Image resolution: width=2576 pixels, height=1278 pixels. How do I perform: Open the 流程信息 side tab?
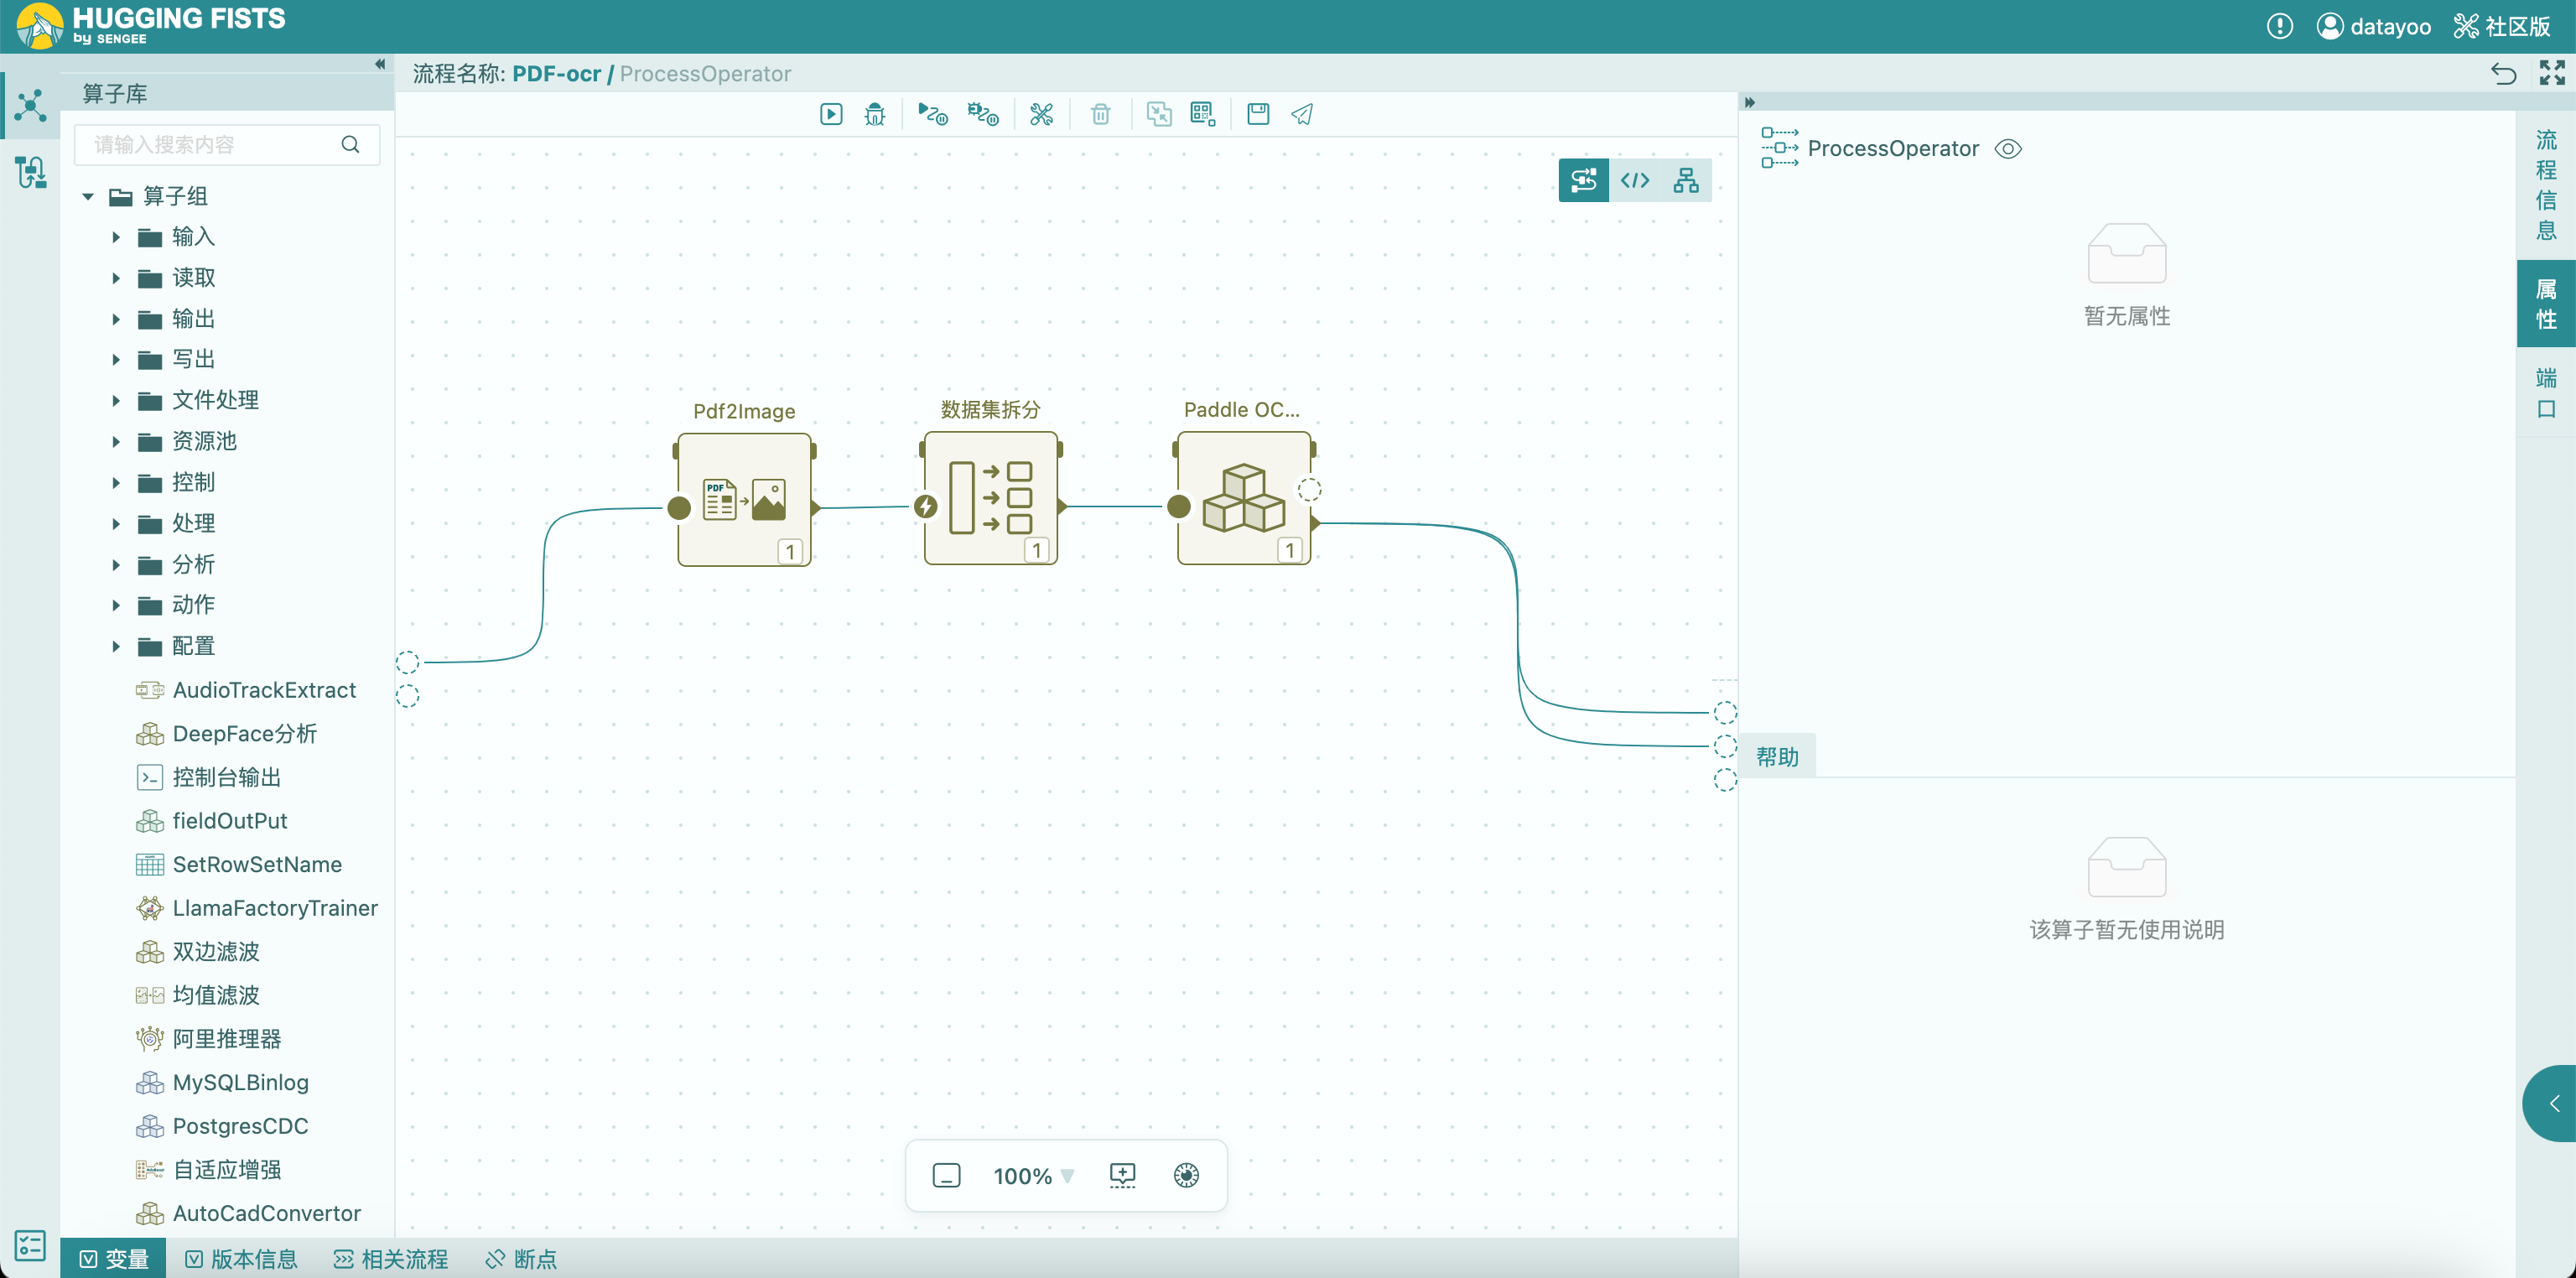click(2545, 185)
